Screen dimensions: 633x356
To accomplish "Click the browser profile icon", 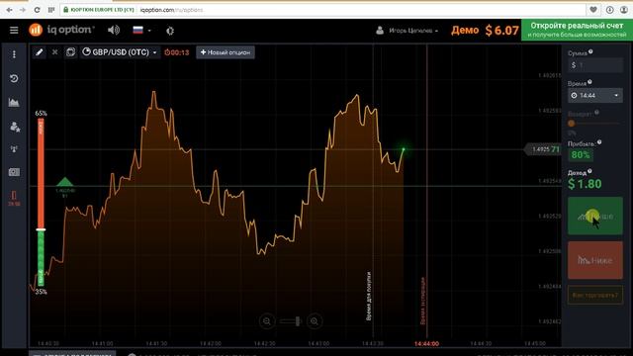I will 624,10.
